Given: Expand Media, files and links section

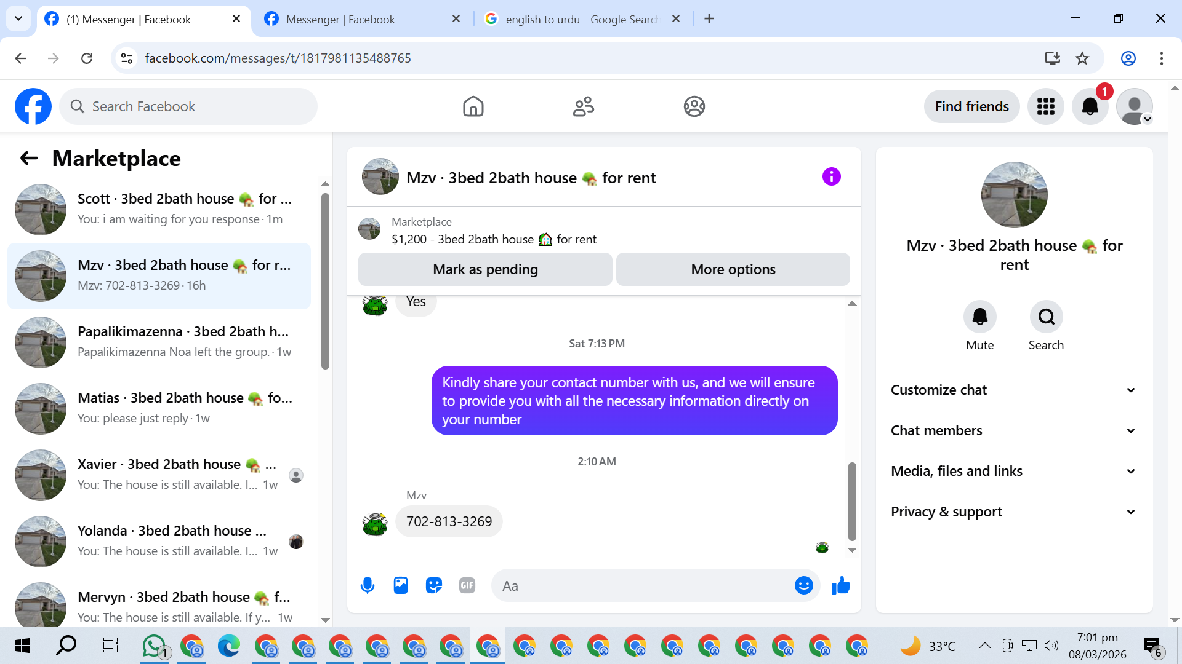Looking at the screenshot, I should click(x=1013, y=471).
